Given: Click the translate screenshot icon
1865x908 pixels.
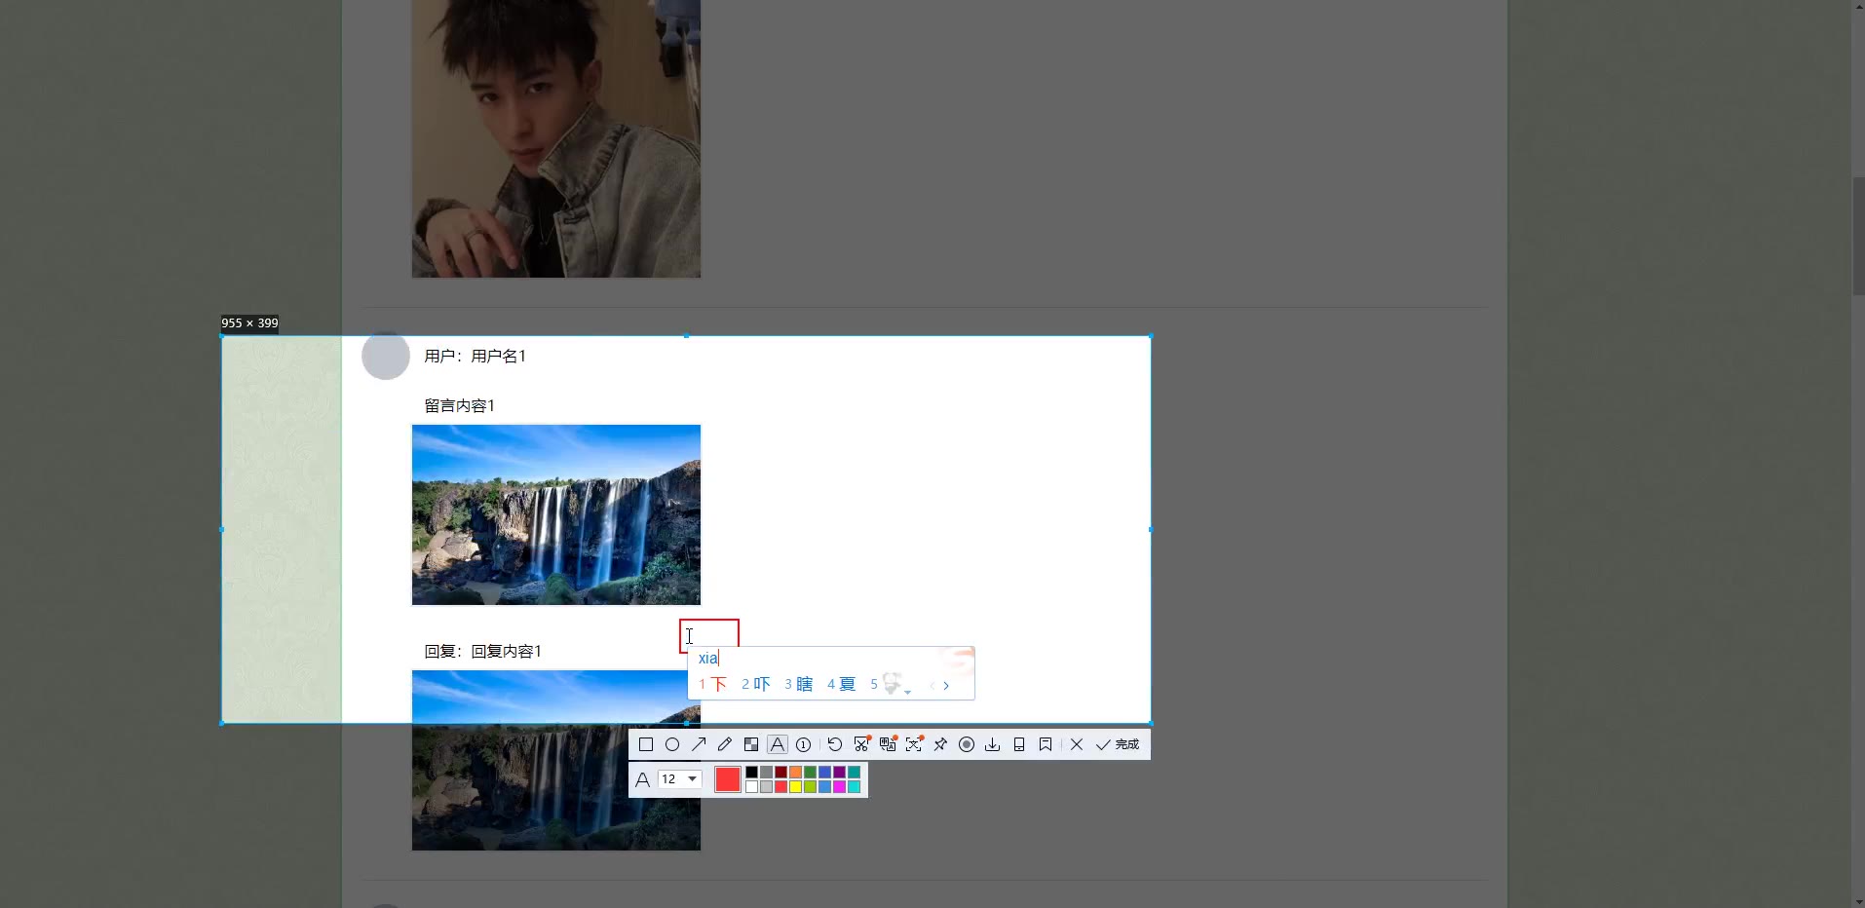Looking at the screenshot, I should click(888, 744).
